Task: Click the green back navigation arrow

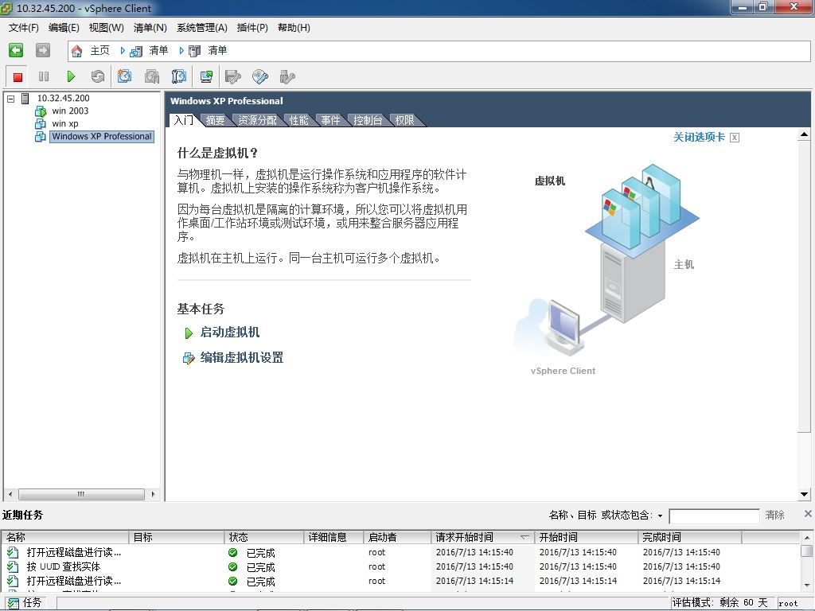Action: pos(16,50)
